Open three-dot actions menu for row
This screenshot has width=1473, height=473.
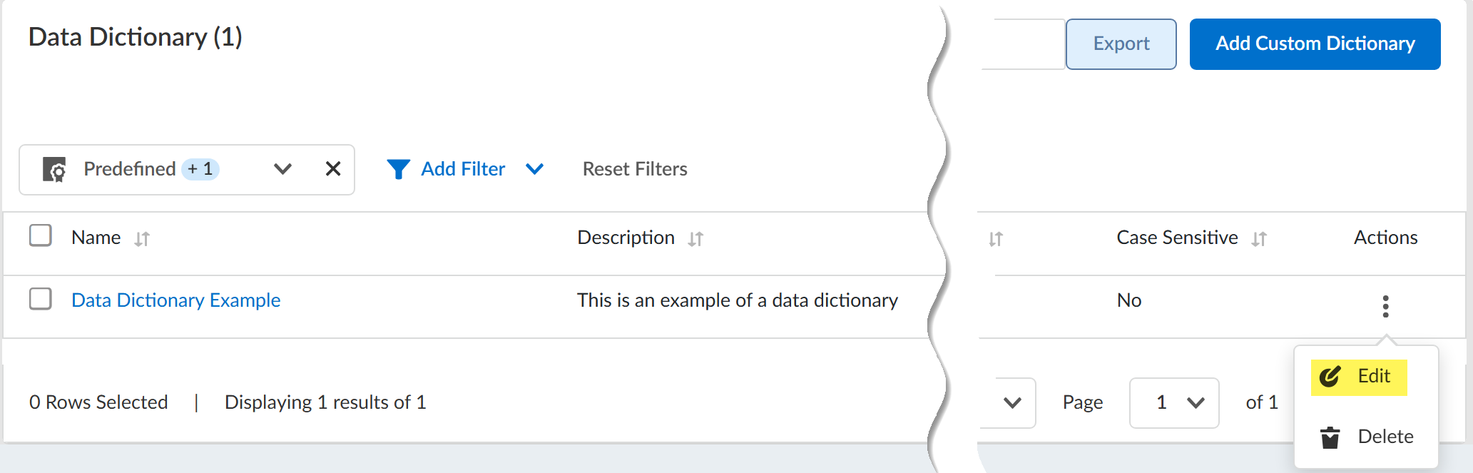click(1385, 306)
